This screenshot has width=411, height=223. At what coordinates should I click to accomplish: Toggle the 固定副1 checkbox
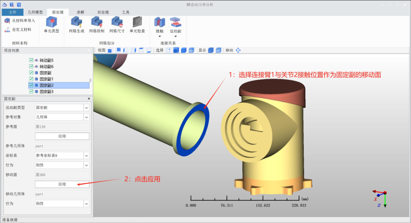[31, 79]
